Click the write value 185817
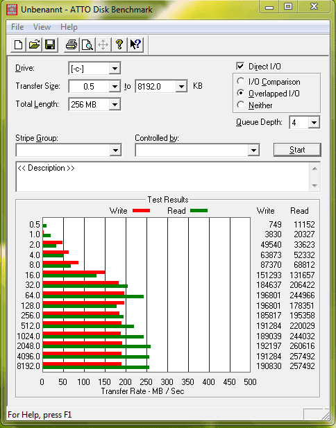Viewport: 336px width, 428px height. coord(269,316)
